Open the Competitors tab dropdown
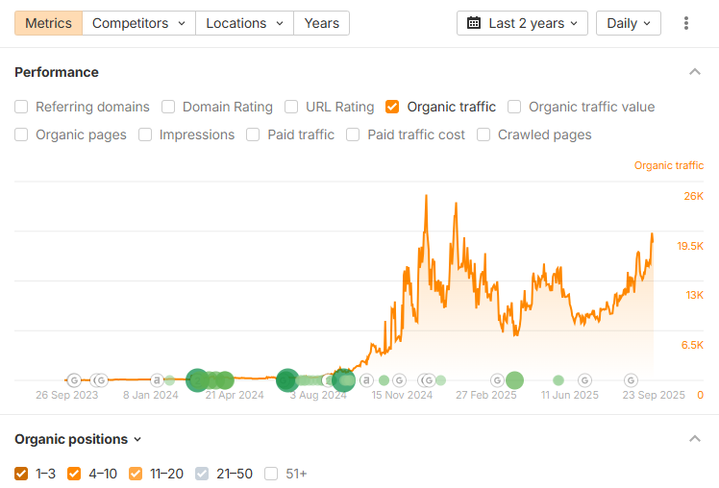The width and height of the screenshot is (719, 488). pyautogui.click(x=138, y=23)
